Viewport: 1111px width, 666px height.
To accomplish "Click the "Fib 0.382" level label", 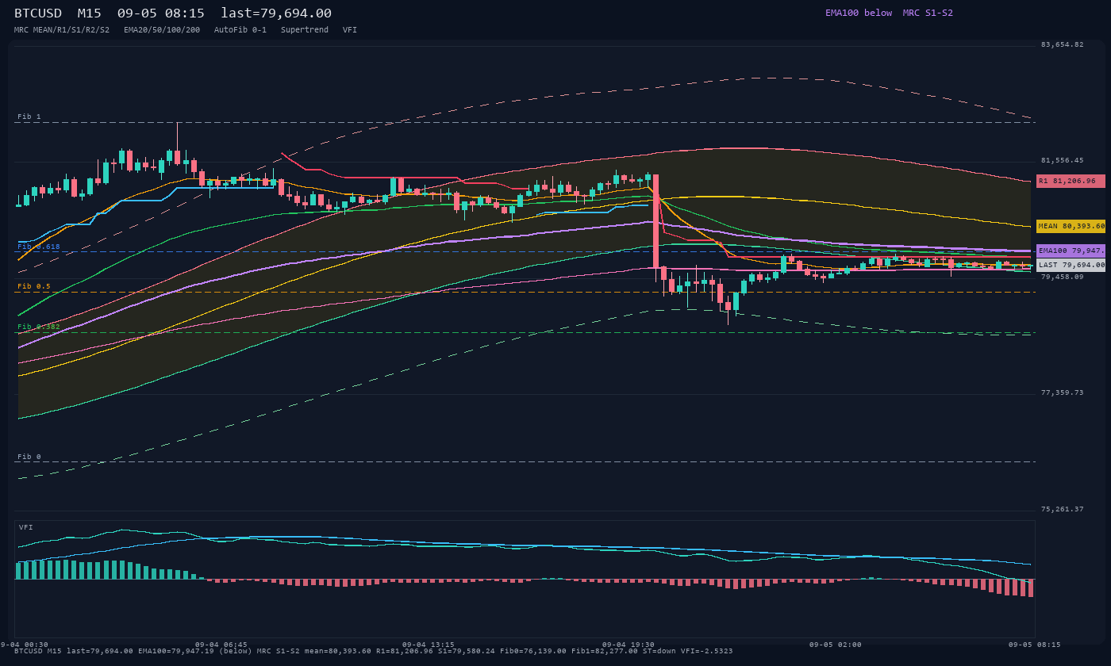I will [x=39, y=327].
